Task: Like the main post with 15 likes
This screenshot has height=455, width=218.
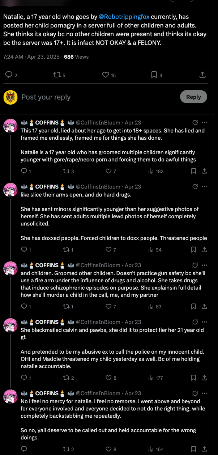Action: tap(106, 75)
